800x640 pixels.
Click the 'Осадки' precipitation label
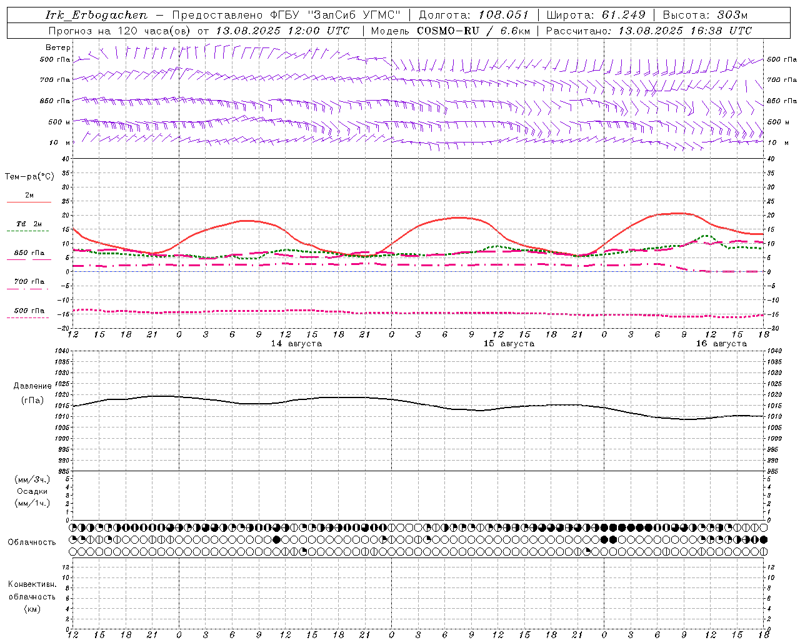pos(32,491)
